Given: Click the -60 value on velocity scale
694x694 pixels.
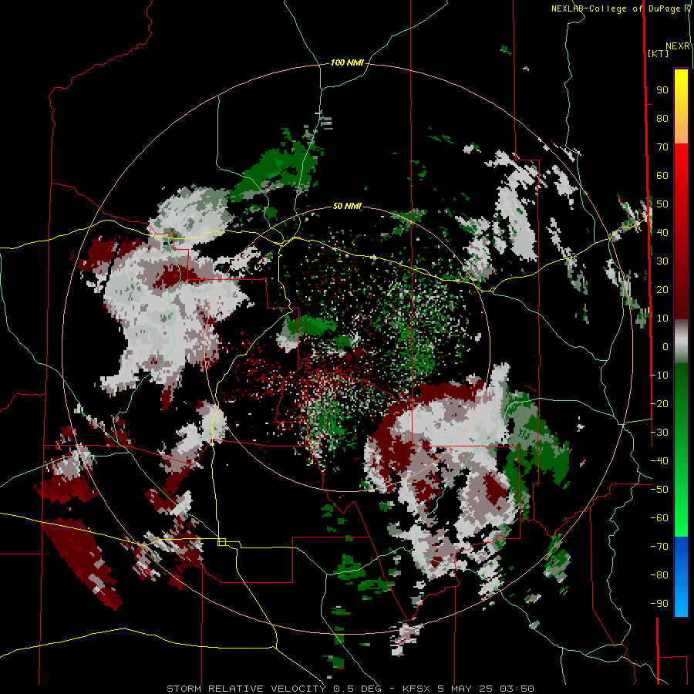Looking at the screenshot, I should (x=659, y=518).
